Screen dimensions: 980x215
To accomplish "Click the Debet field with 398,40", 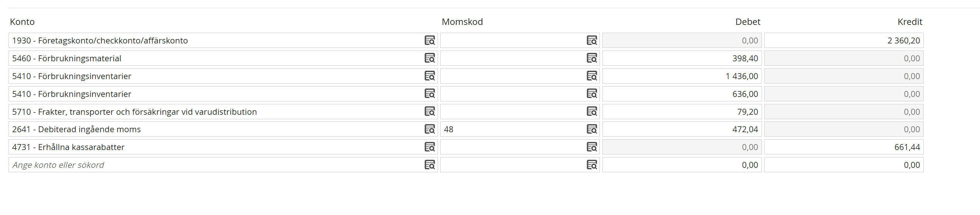I will click(x=682, y=58).
